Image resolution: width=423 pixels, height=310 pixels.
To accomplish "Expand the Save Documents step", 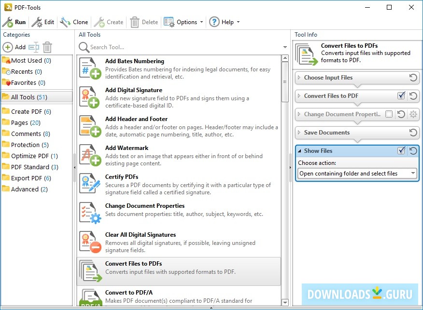I will pos(299,132).
